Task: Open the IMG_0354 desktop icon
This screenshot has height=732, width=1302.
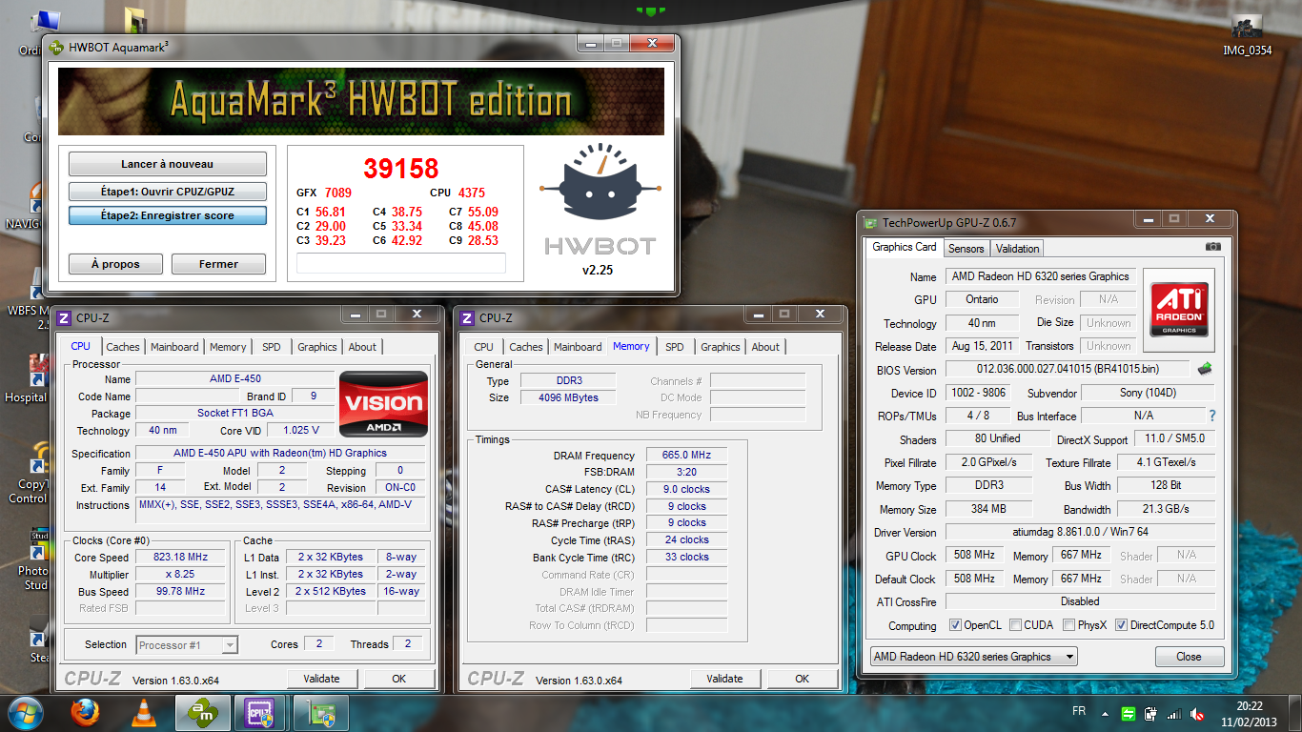Action: pos(1247,33)
